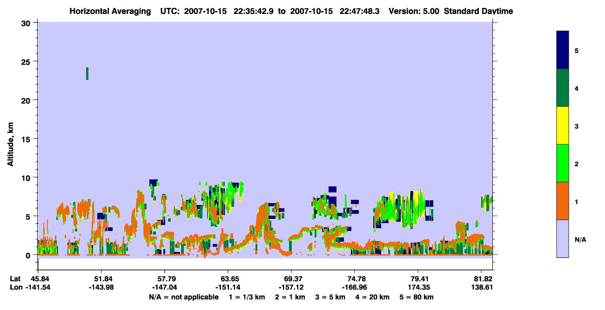Click the '1 = 1/3 km' legend text
This screenshot has width=605, height=310.
[x=248, y=297]
